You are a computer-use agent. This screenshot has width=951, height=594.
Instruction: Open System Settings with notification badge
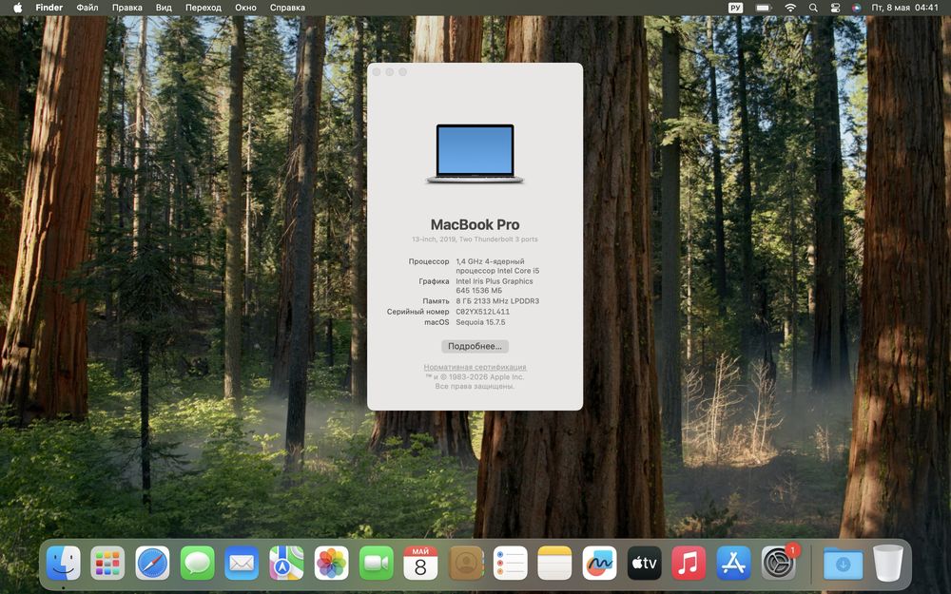pos(779,563)
